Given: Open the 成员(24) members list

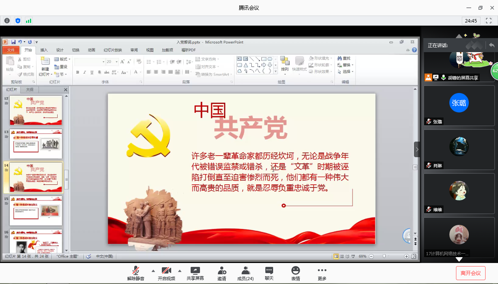Looking at the screenshot, I should tap(245, 274).
